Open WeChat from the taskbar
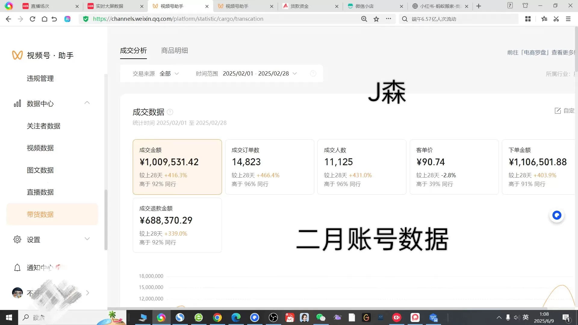 click(321, 317)
